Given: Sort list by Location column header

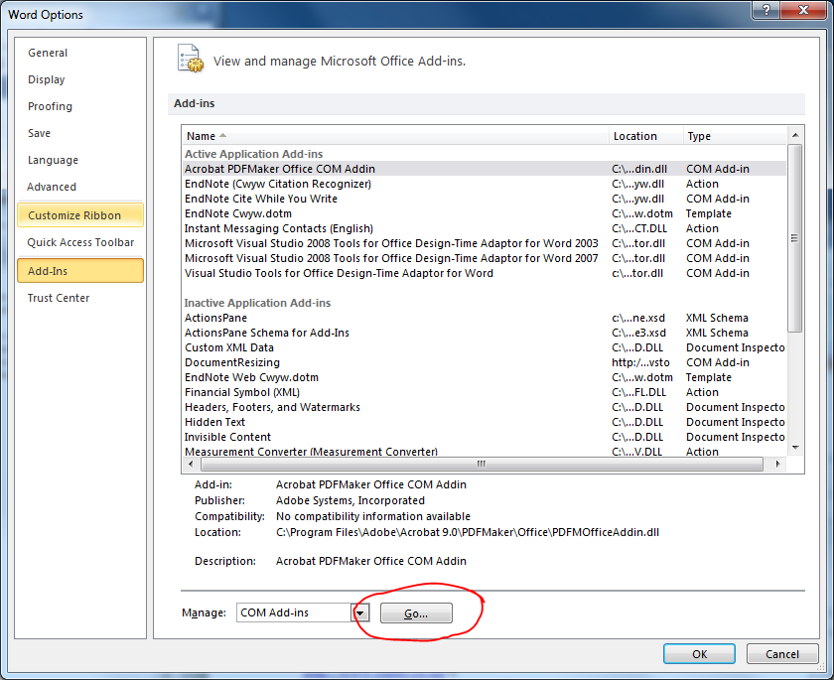Looking at the screenshot, I should (x=645, y=136).
